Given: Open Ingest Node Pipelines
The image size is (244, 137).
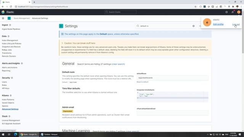Looking at the screenshot, I should pos(11,29).
